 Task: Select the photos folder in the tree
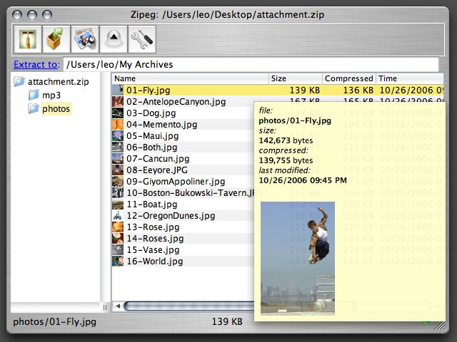[56, 109]
